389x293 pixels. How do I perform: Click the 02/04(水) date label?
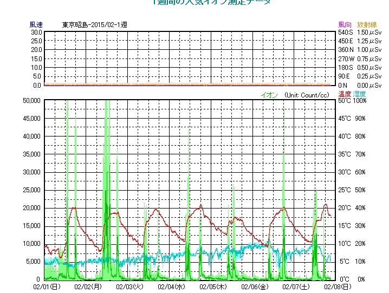171,287
